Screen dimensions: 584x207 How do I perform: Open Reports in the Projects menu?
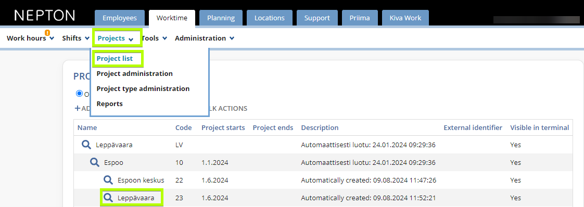109,104
